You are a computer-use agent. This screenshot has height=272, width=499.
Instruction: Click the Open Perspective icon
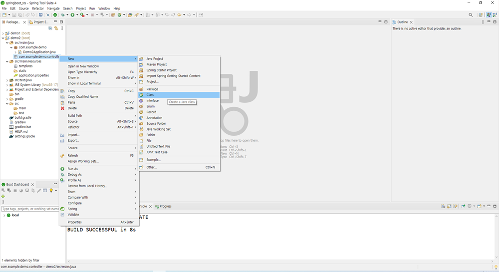tap(481, 15)
